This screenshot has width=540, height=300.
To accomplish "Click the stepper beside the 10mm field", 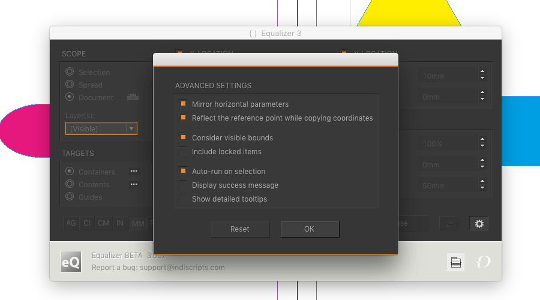I will pyautogui.click(x=482, y=76).
